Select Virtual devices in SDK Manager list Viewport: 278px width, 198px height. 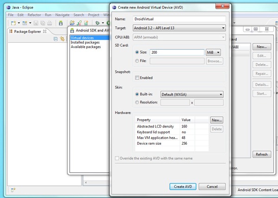coord(89,38)
